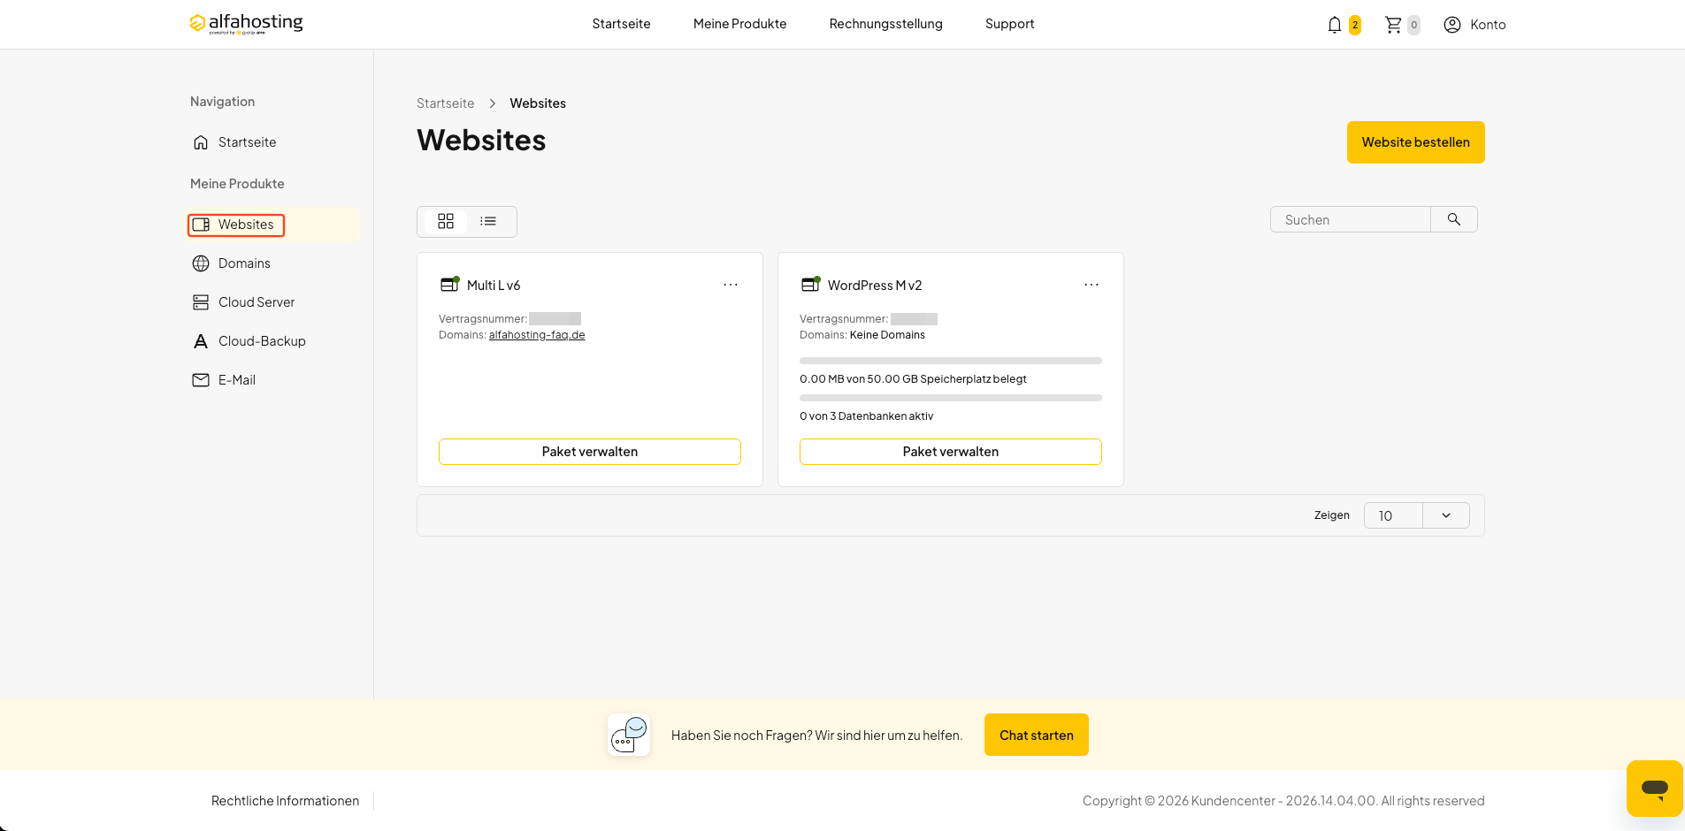Click the Multi L v6 package icon
Screen dimensions: 1685x831
(450, 284)
